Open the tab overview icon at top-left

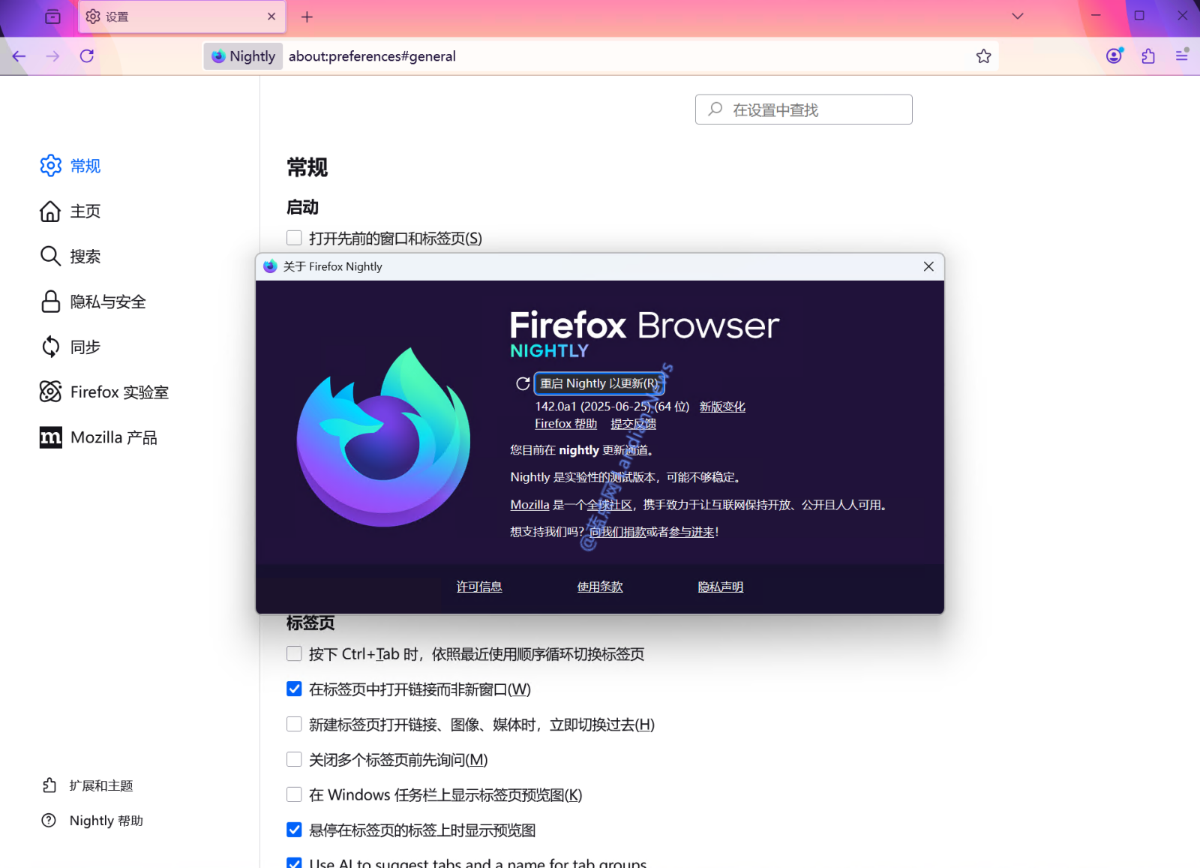[52, 17]
